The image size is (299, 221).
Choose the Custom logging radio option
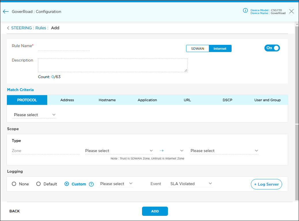(x=67, y=184)
